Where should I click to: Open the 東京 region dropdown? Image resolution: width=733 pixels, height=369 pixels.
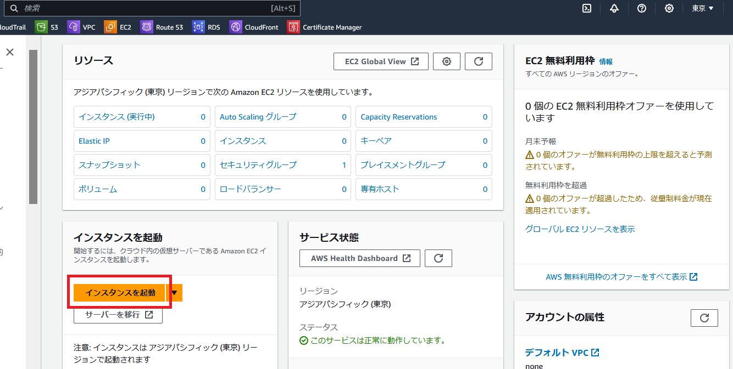(x=703, y=8)
